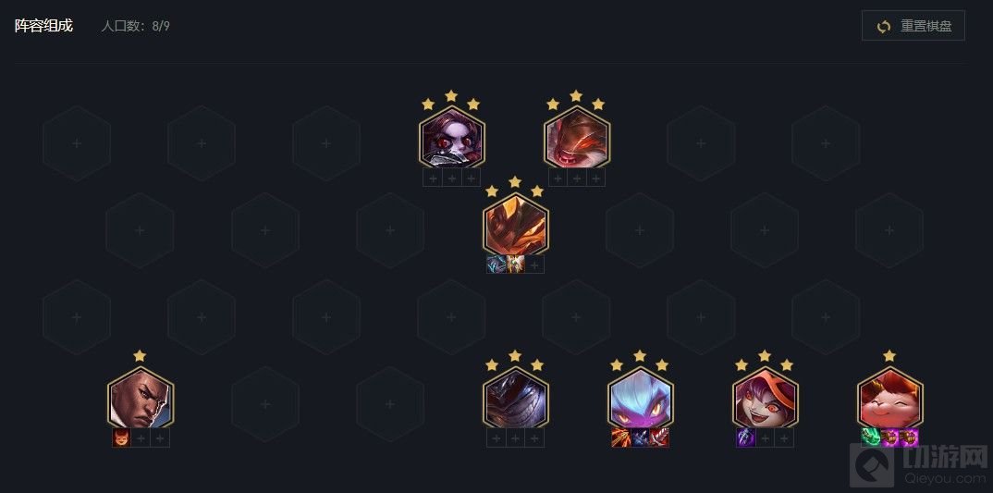Viewport: 993px width, 493px height.
Task: Select the Kennen champion with blue hair
Action: click(640, 400)
